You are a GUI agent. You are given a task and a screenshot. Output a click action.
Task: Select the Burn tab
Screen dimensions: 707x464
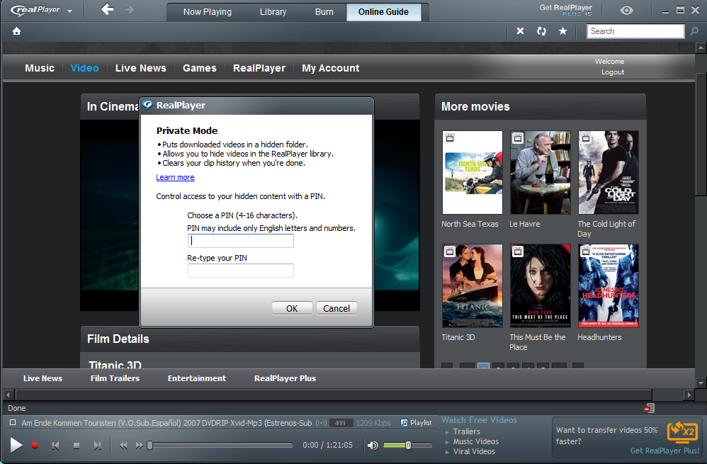coord(324,12)
